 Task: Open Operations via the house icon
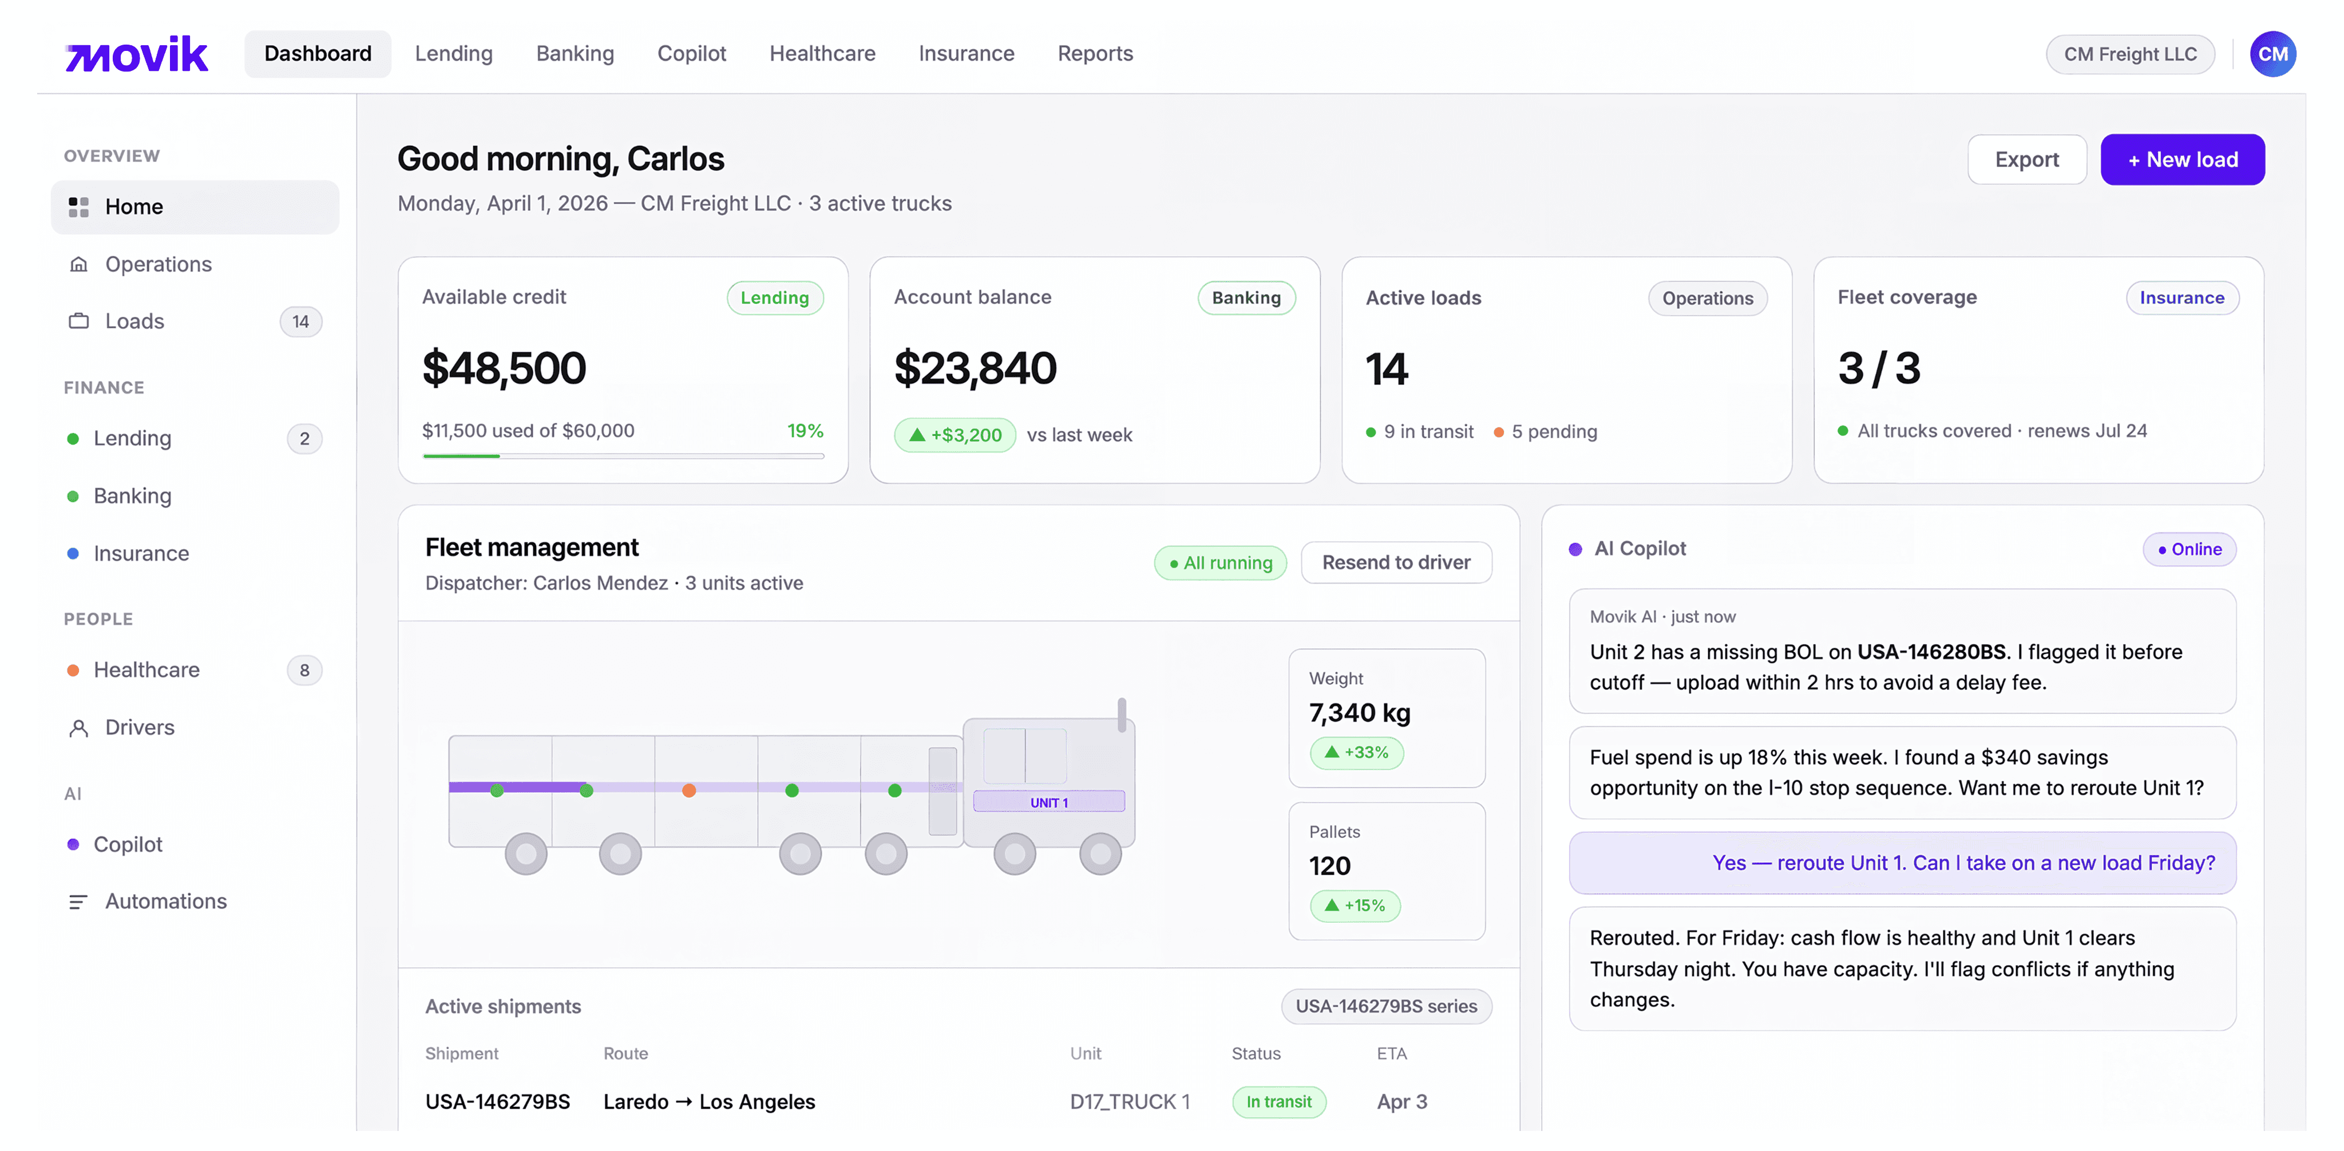[x=78, y=264]
